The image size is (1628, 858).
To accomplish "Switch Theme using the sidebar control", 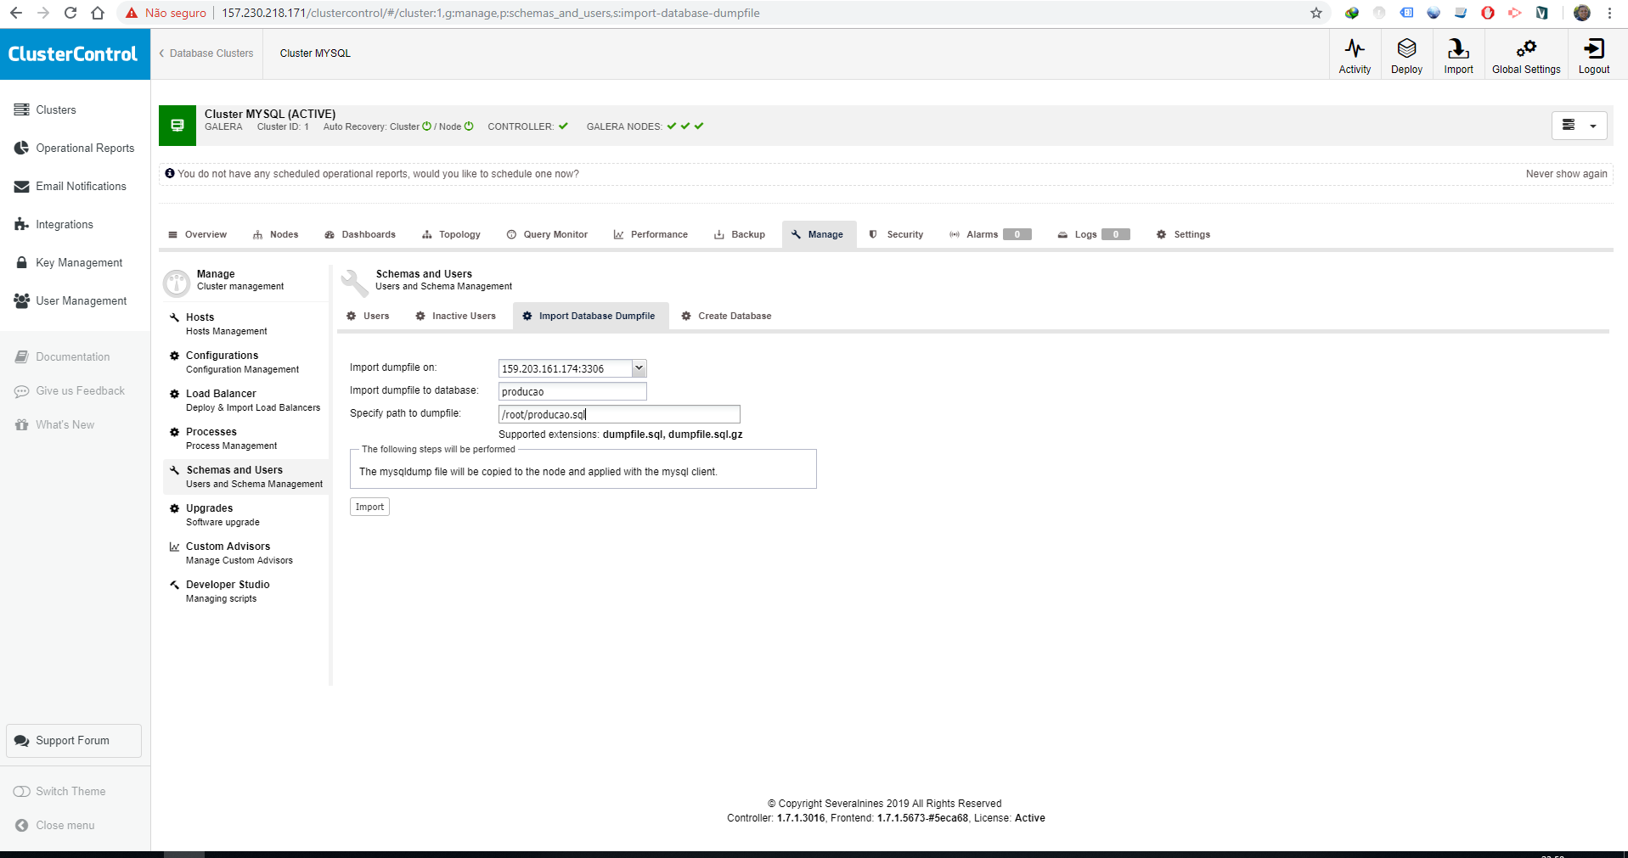I will point(70,791).
